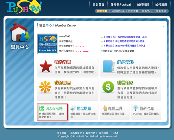Click the 會員中心 label under house icon
The image size is (174, 140).
point(20,47)
